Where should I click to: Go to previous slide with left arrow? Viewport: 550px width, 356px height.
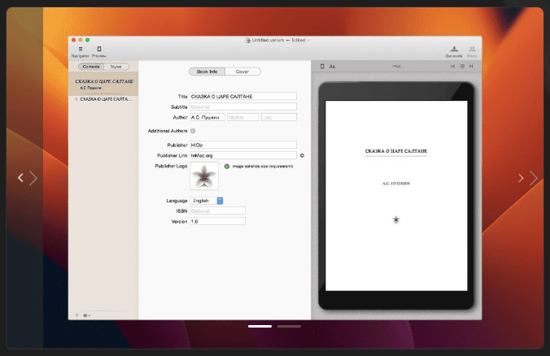coord(20,178)
